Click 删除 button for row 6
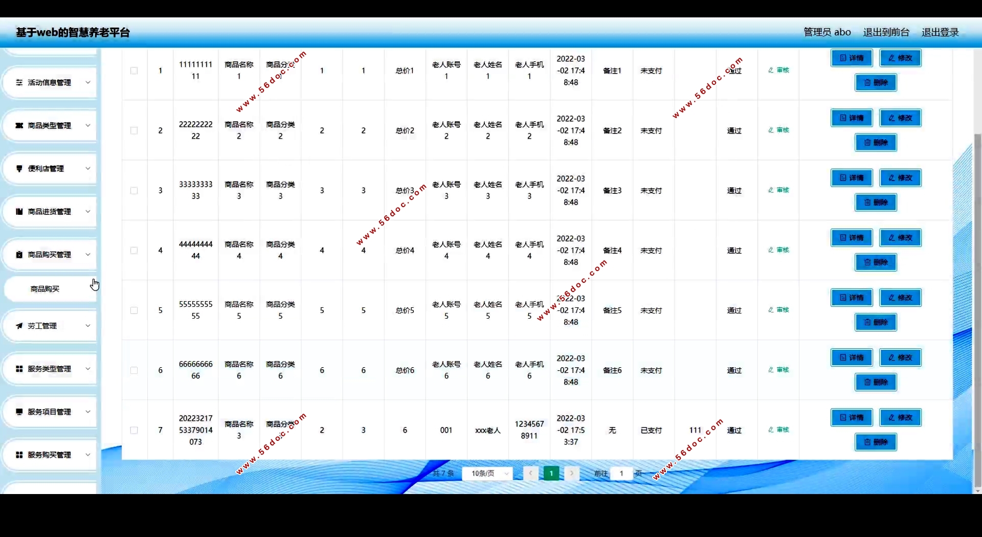The width and height of the screenshot is (982, 537). pyautogui.click(x=876, y=382)
